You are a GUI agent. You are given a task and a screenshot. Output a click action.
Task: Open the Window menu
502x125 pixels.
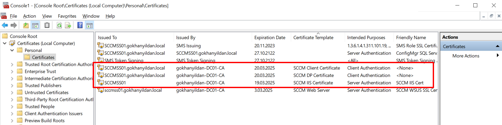[91, 16]
